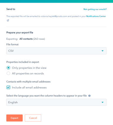Viewport: 113px width, 125px height.
Task: Click the 'Include all email addresses' label text
Action: pyautogui.click(x=29, y=87)
